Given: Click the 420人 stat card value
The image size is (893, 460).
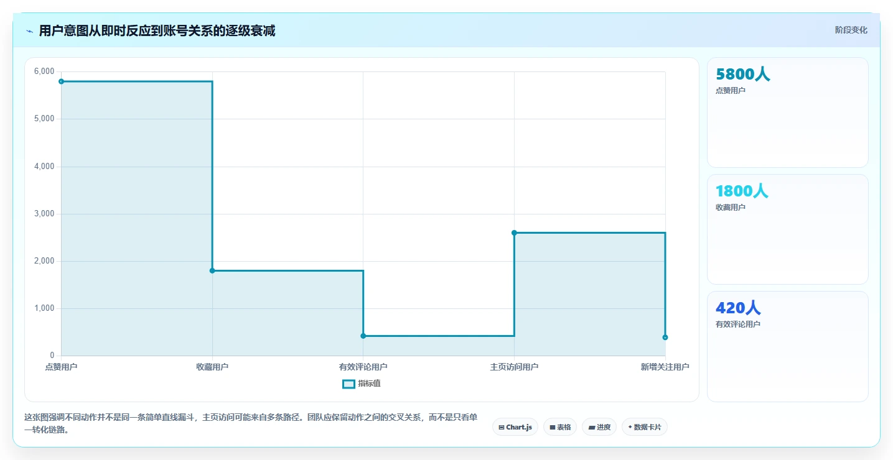Looking at the screenshot, I should 738,308.
